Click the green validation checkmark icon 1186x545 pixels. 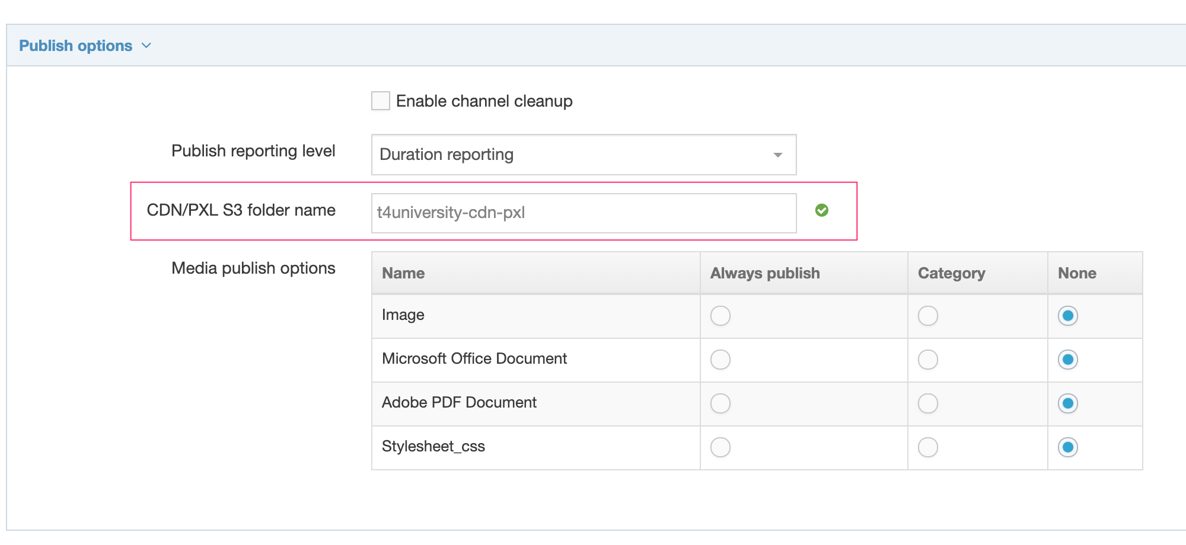pos(821,210)
